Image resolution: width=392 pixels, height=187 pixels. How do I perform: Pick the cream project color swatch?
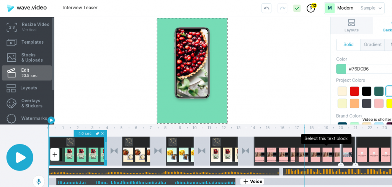(342, 91)
